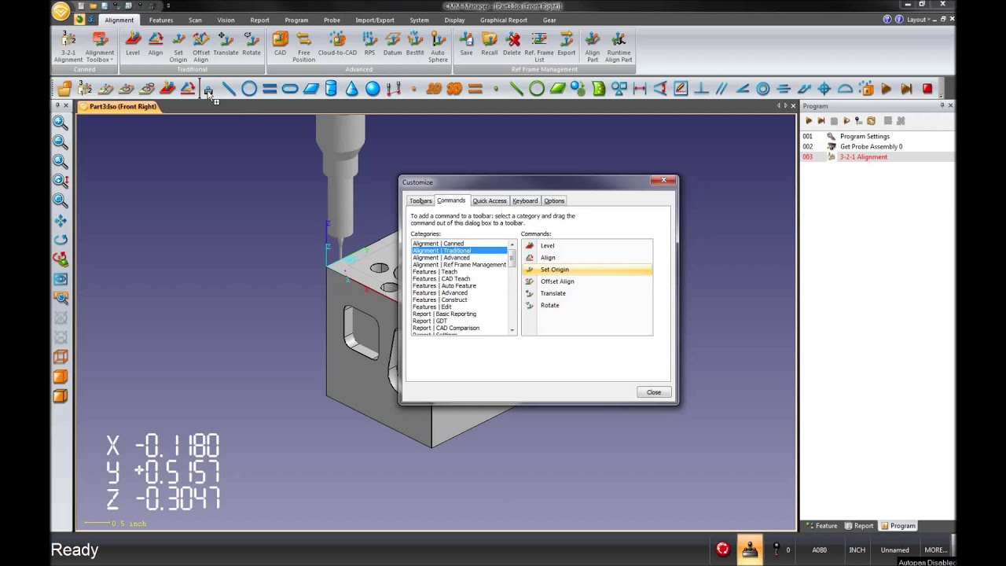
Task: Select the blue circle feature tool
Action: [249, 89]
